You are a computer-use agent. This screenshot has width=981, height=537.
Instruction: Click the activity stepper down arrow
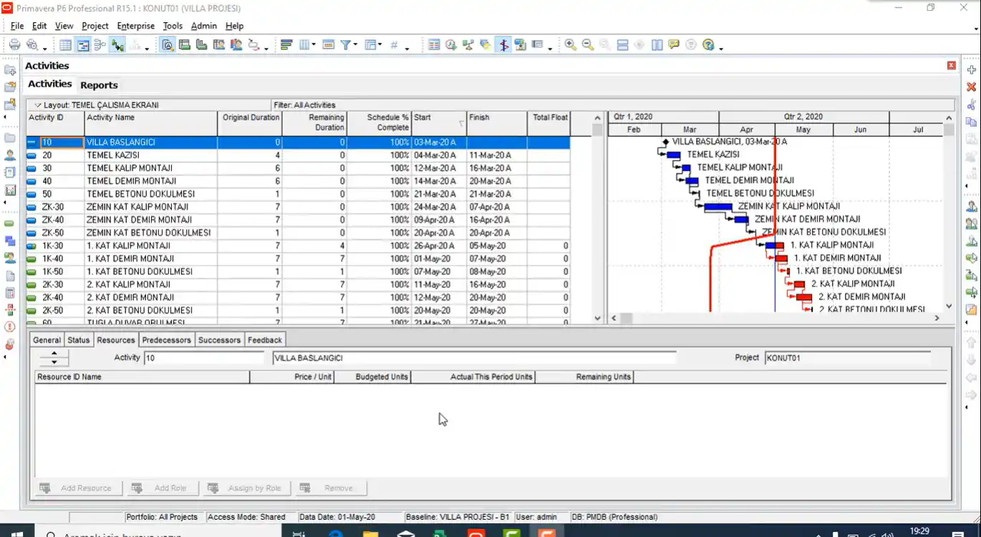tap(54, 362)
